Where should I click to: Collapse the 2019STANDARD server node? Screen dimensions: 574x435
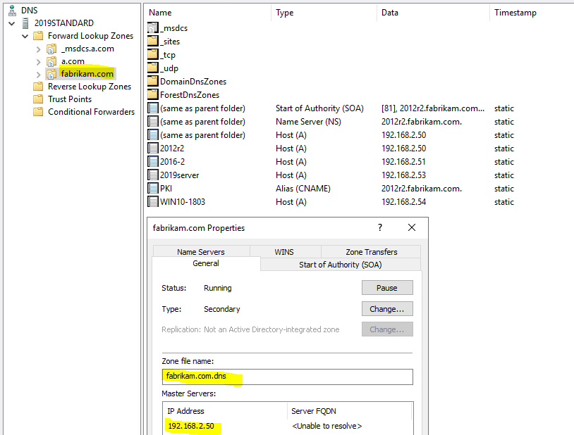[x=12, y=23]
